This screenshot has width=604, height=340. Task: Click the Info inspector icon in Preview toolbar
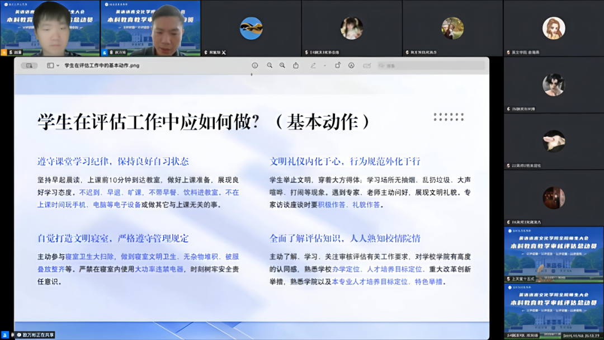pyautogui.click(x=255, y=65)
